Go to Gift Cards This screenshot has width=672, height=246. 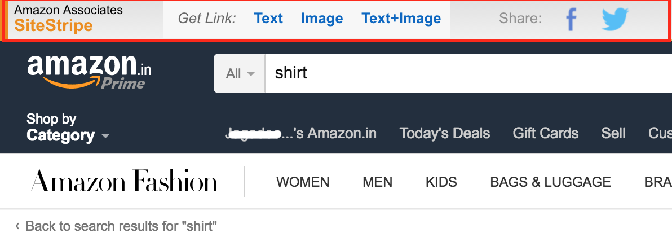(546, 133)
